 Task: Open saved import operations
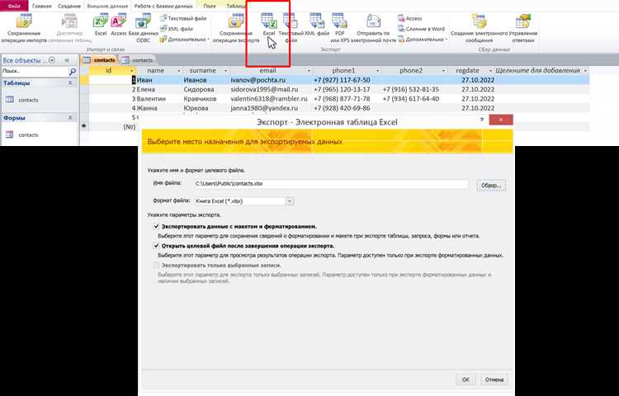tap(24, 28)
